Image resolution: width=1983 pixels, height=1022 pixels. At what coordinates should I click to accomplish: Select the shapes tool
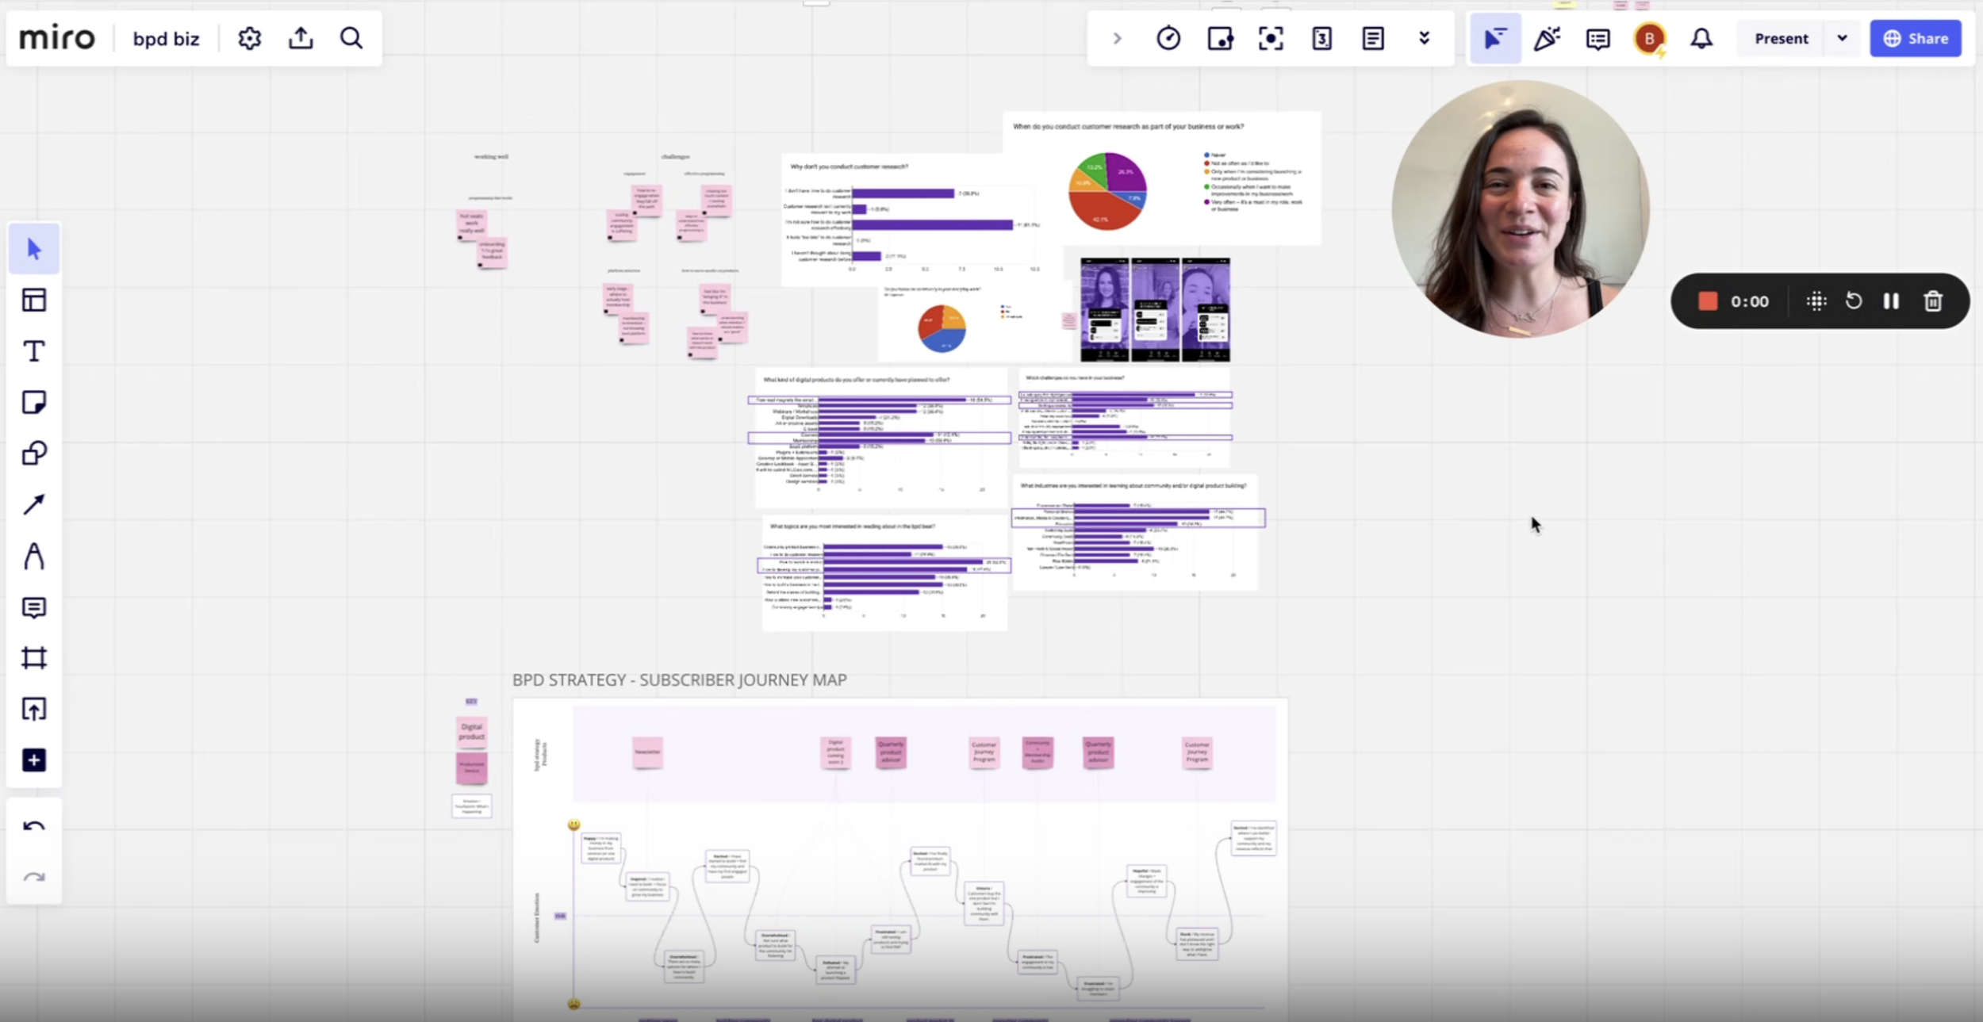coord(33,454)
